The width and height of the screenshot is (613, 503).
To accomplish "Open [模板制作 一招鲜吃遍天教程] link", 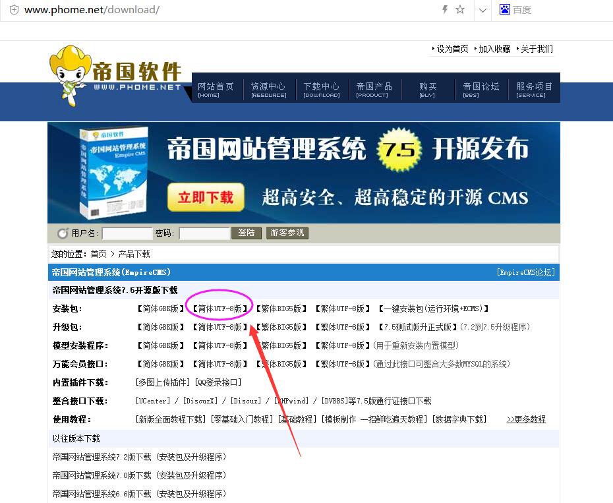I will (x=374, y=419).
